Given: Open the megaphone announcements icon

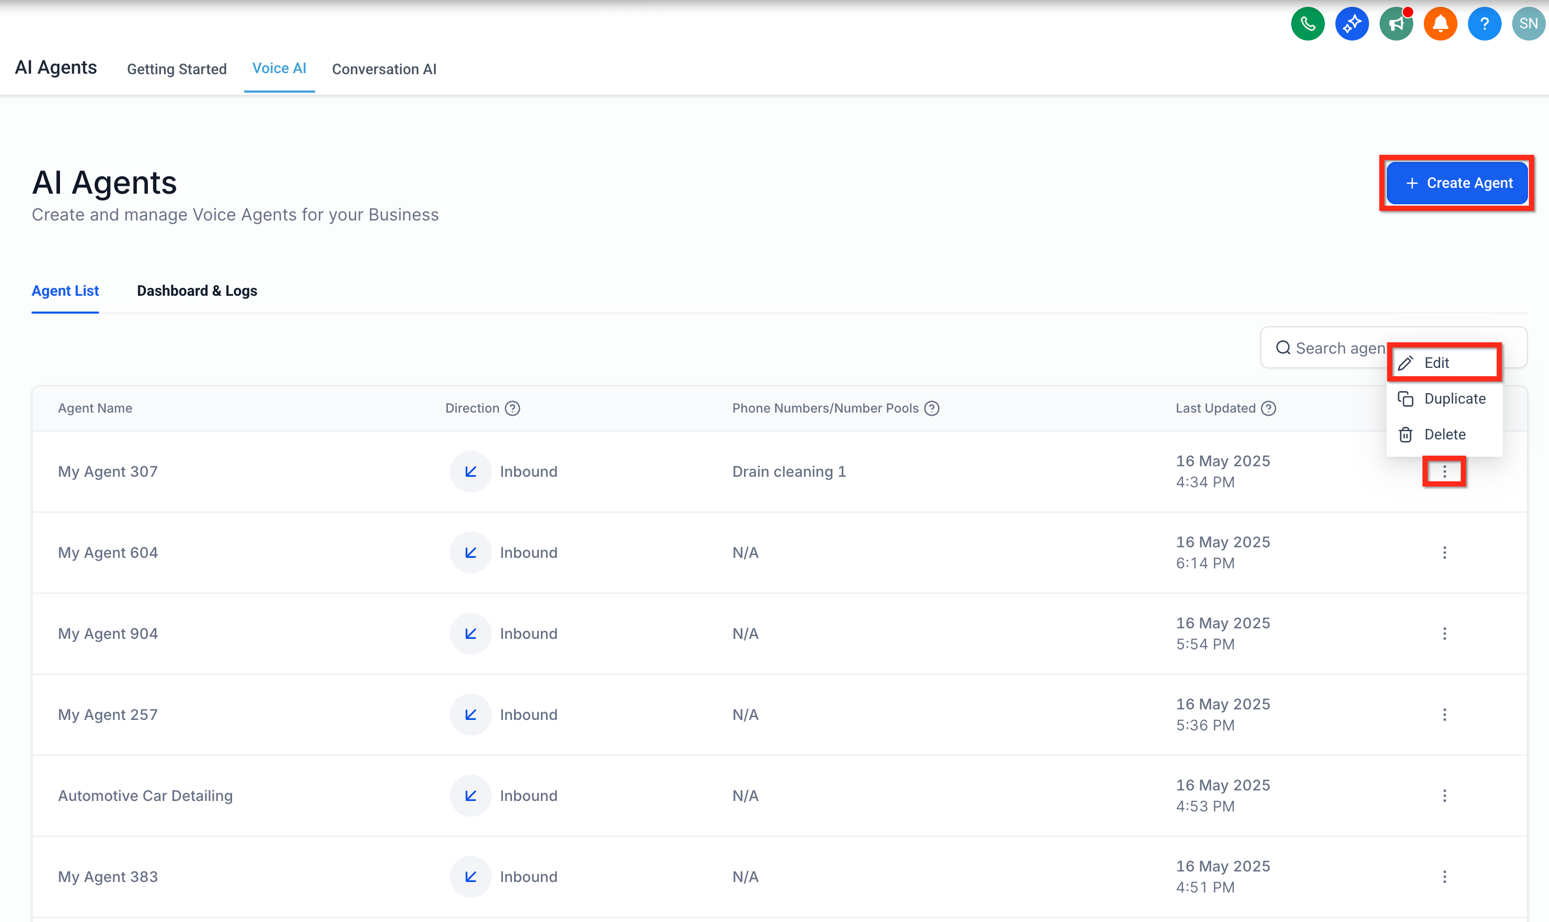Looking at the screenshot, I should (x=1395, y=24).
